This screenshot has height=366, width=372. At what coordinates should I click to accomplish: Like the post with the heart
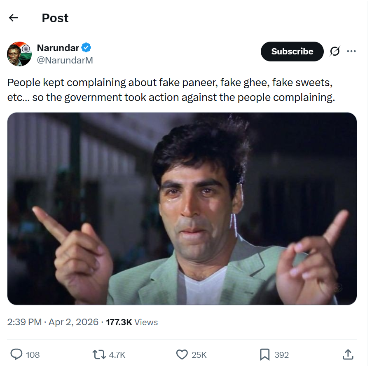tap(182, 354)
